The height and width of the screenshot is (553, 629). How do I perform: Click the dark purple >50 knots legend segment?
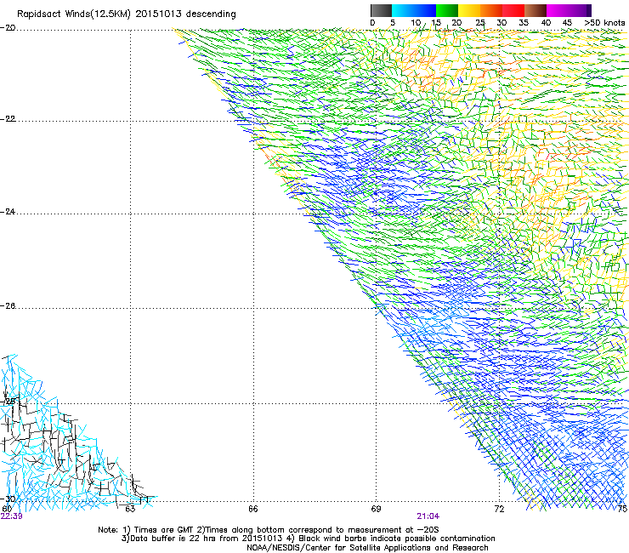589,10
